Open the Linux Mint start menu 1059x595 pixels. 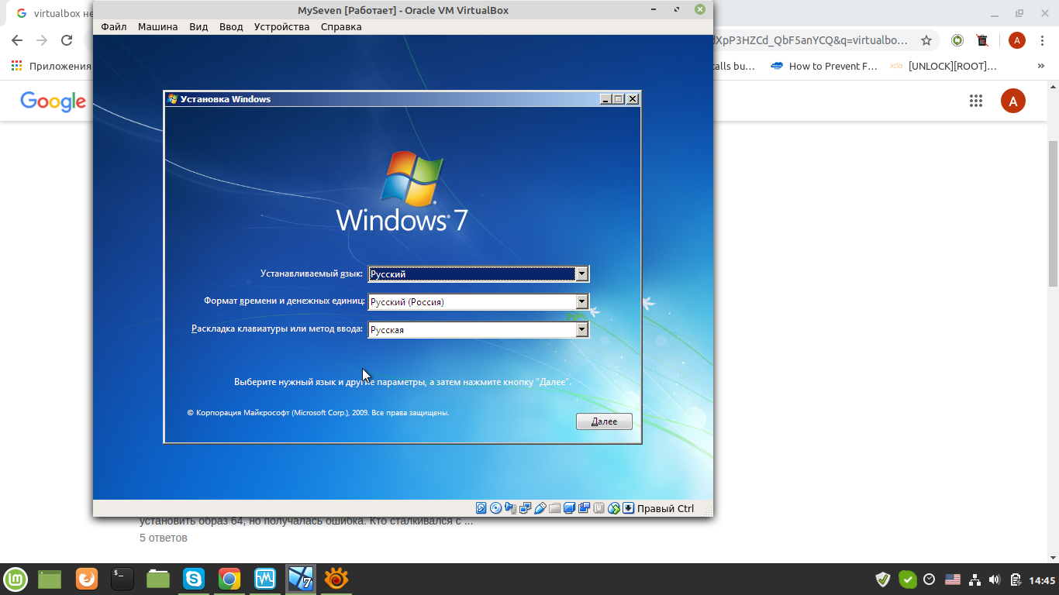click(16, 579)
